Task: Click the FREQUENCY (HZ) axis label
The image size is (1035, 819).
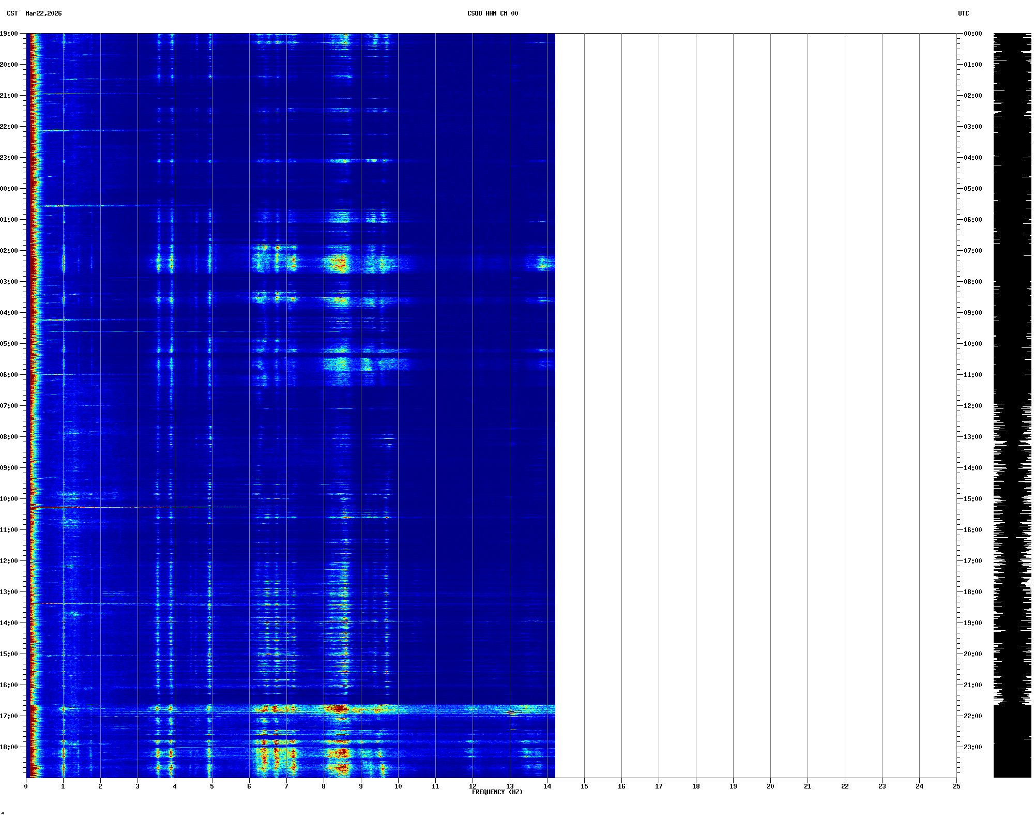Action: (x=497, y=792)
